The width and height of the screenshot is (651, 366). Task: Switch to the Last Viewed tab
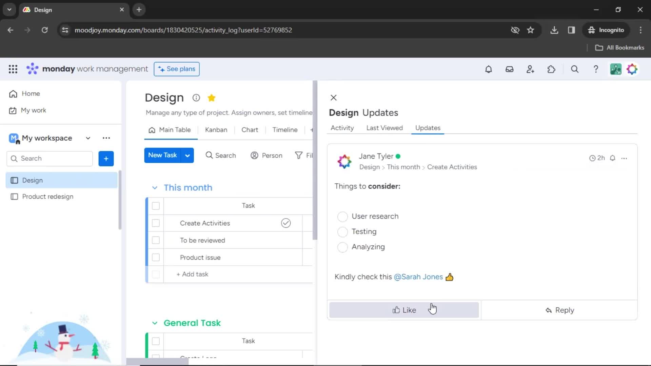(x=384, y=128)
